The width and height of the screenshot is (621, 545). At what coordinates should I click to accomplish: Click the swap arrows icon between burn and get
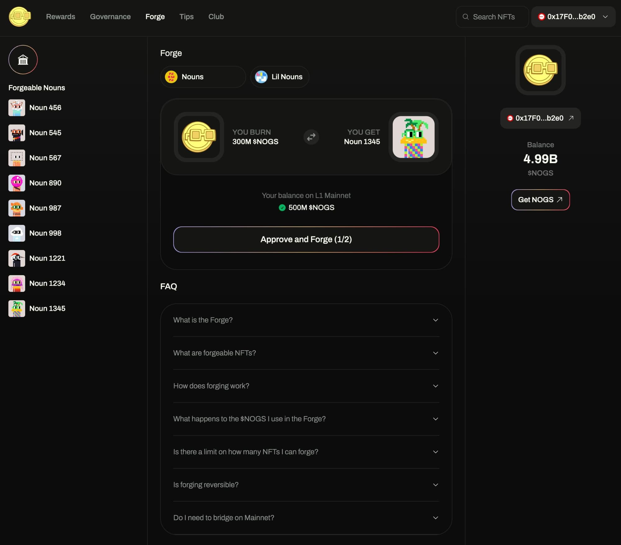point(311,137)
